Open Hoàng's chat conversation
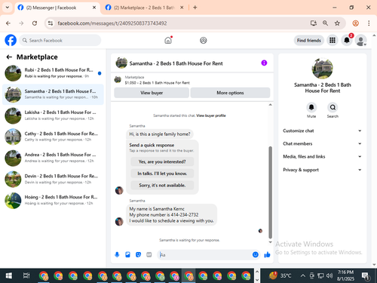Image resolution: width=377 pixels, height=283 pixels. pyautogui.click(x=53, y=200)
